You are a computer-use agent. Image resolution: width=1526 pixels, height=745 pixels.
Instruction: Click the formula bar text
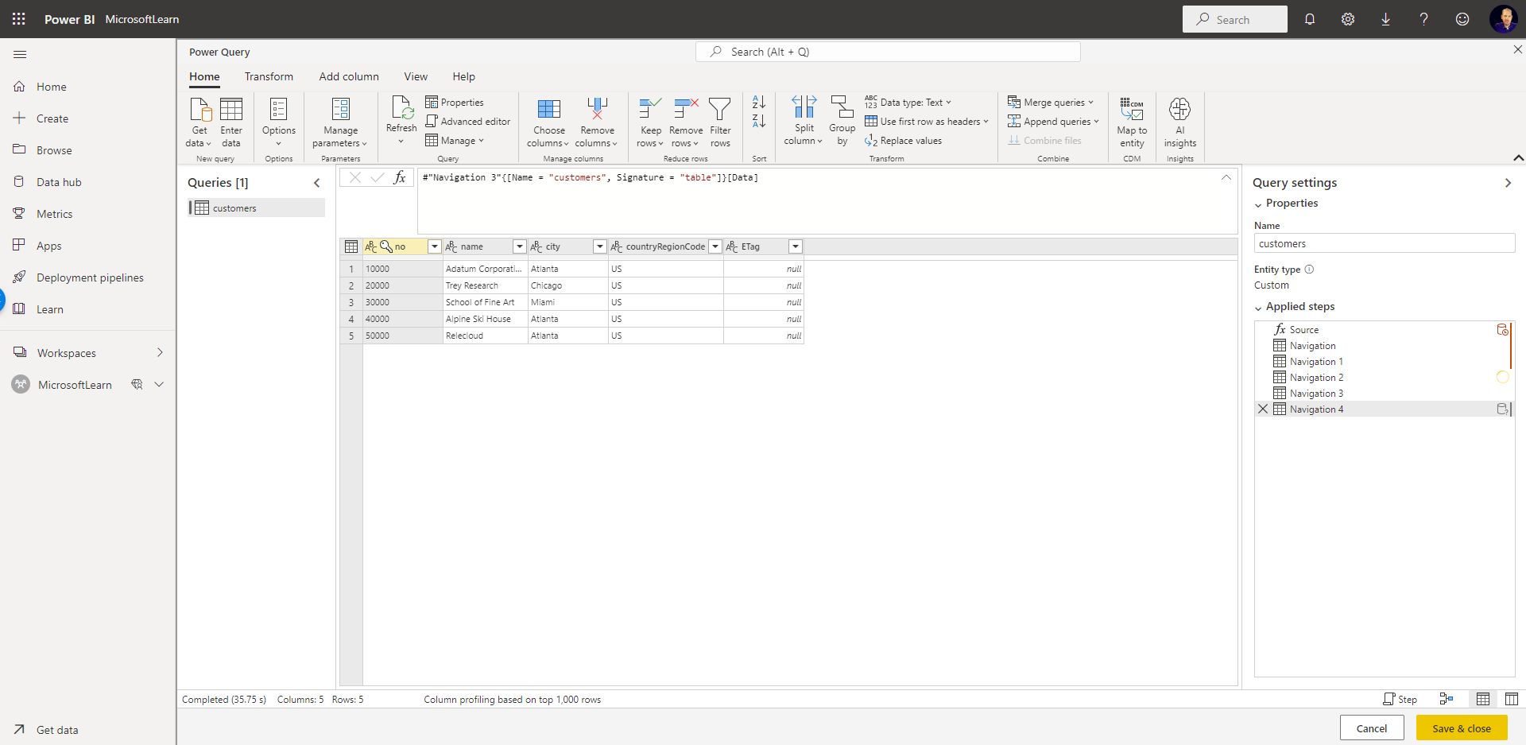click(x=590, y=177)
